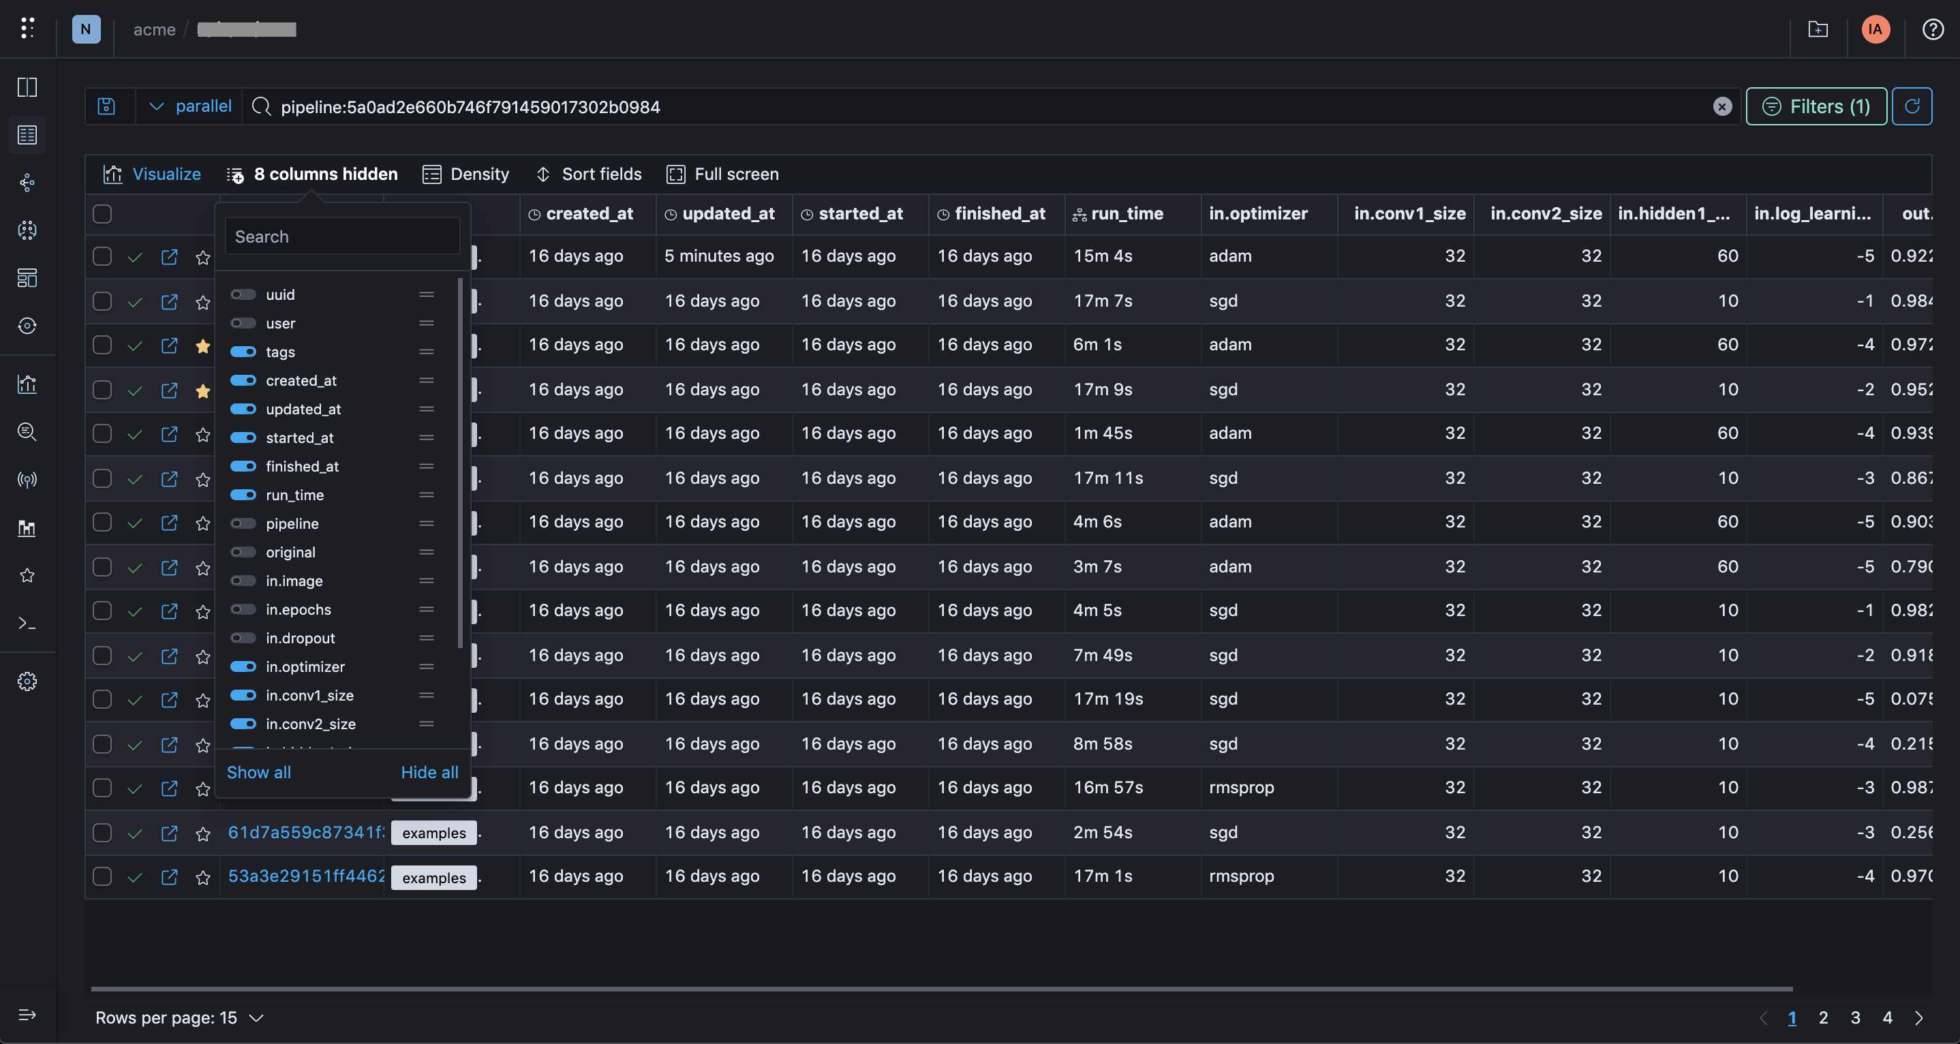The image size is (1960, 1044).
Task: Open the IA user avatar menu
Action: pyautogui.click(x=1875, y=29)
